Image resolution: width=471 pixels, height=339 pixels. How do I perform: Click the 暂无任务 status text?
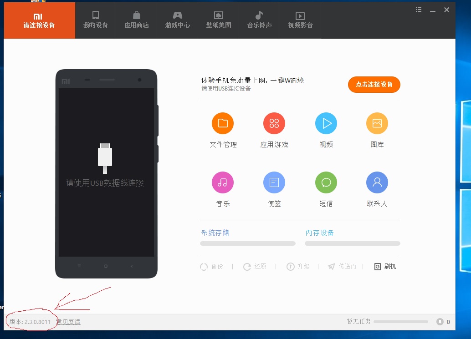coord(358,322)
